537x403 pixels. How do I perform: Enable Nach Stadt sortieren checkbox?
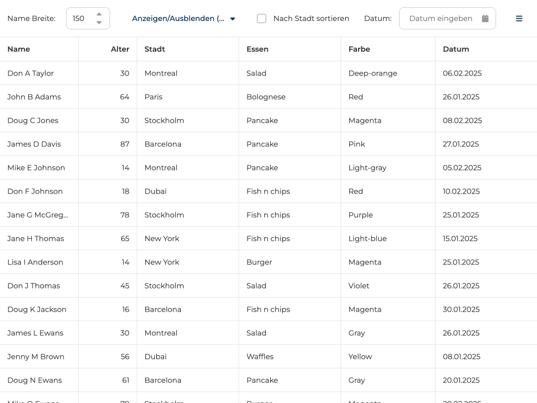pyautogui.click(x=261, y=18)
